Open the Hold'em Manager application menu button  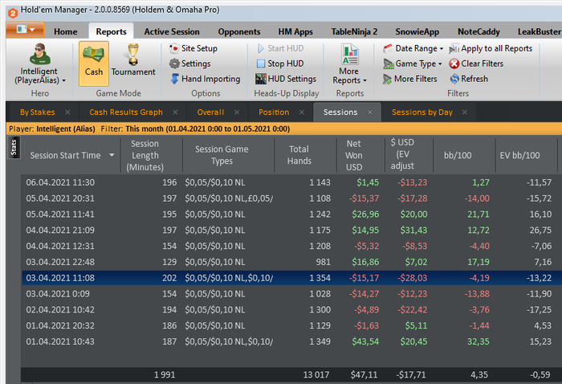point(25,30)
